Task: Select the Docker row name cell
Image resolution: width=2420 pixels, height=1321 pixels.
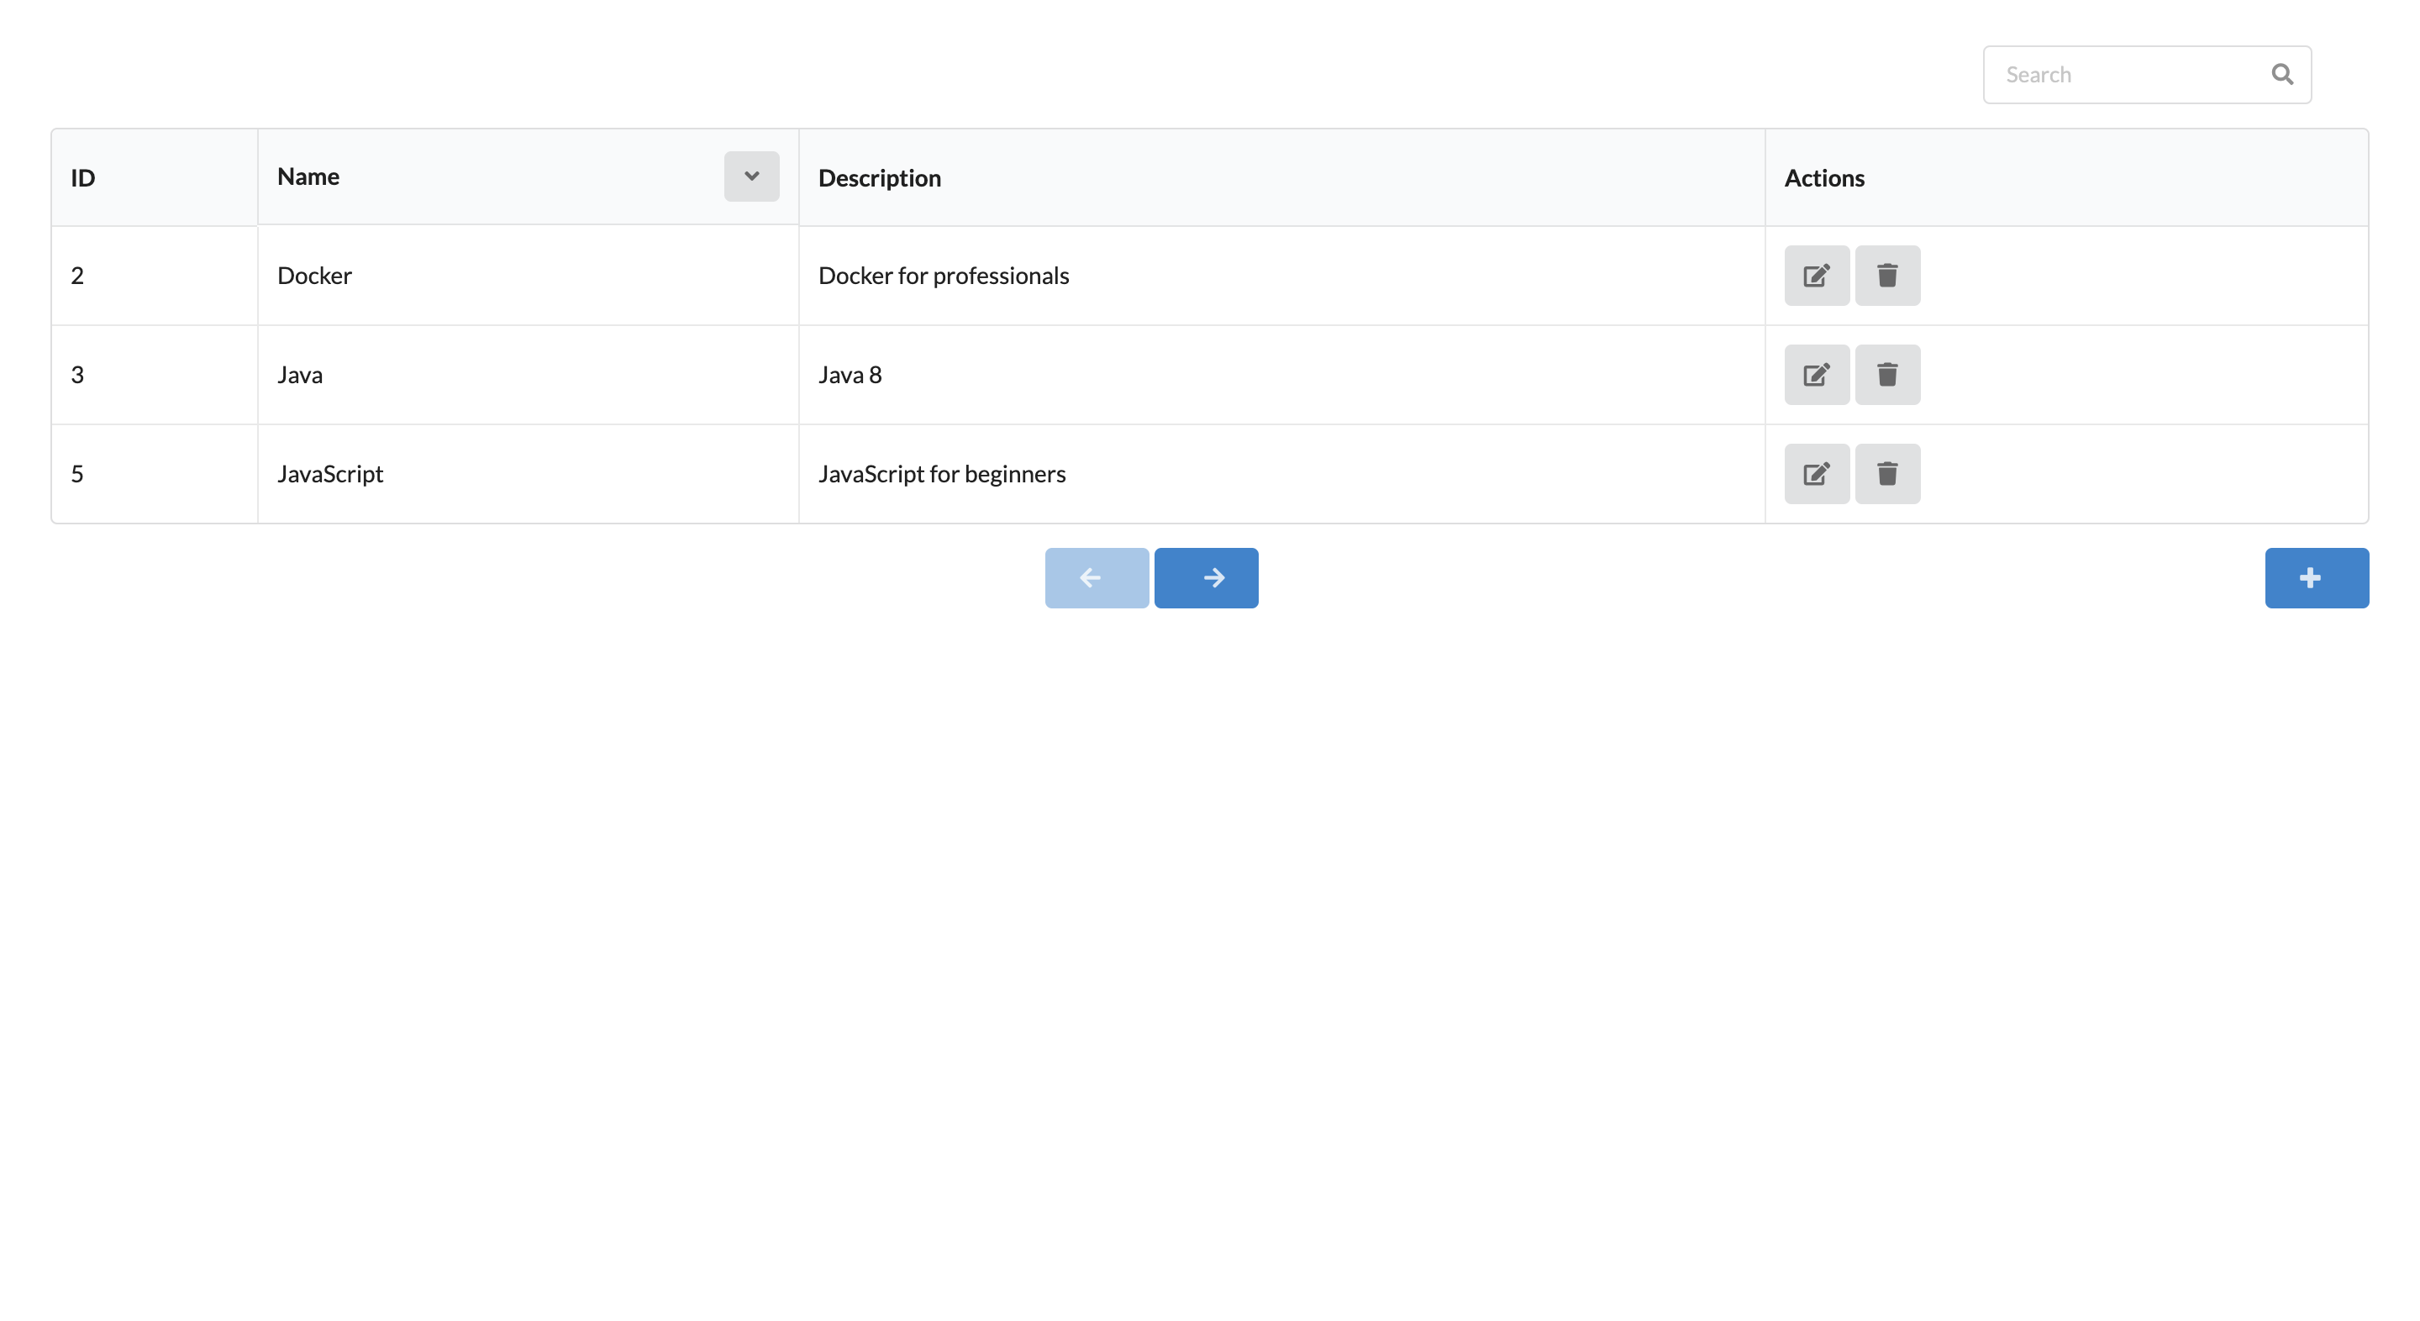Action: pos(313,276)
